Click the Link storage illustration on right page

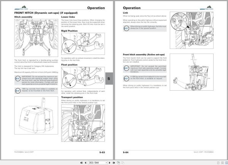coord(192,30)
